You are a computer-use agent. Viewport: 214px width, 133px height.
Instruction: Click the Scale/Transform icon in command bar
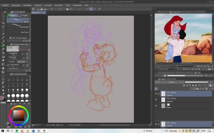pyautogui.click(x=71, y=9)
